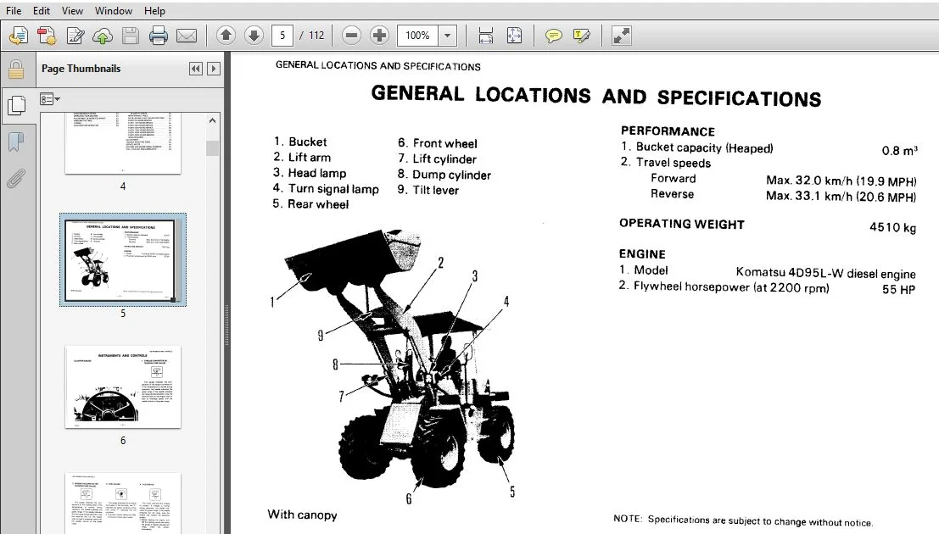Click the Print icon
The width and height of the screenshot is (939, 534).
(x=158, y=36)
